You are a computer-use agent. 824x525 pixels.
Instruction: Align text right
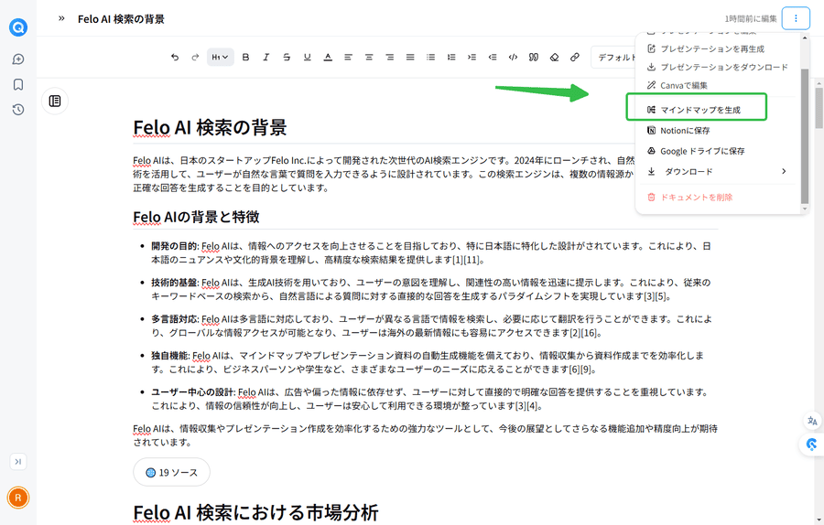[x=389, y=58]
